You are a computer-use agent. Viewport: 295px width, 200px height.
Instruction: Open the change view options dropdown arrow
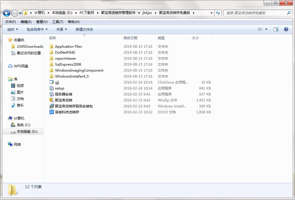266,29
